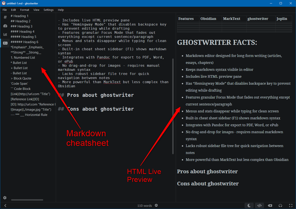296x209 pixels.
Task: Open the Document Statistics chart tab
Action: click(5, 34)
